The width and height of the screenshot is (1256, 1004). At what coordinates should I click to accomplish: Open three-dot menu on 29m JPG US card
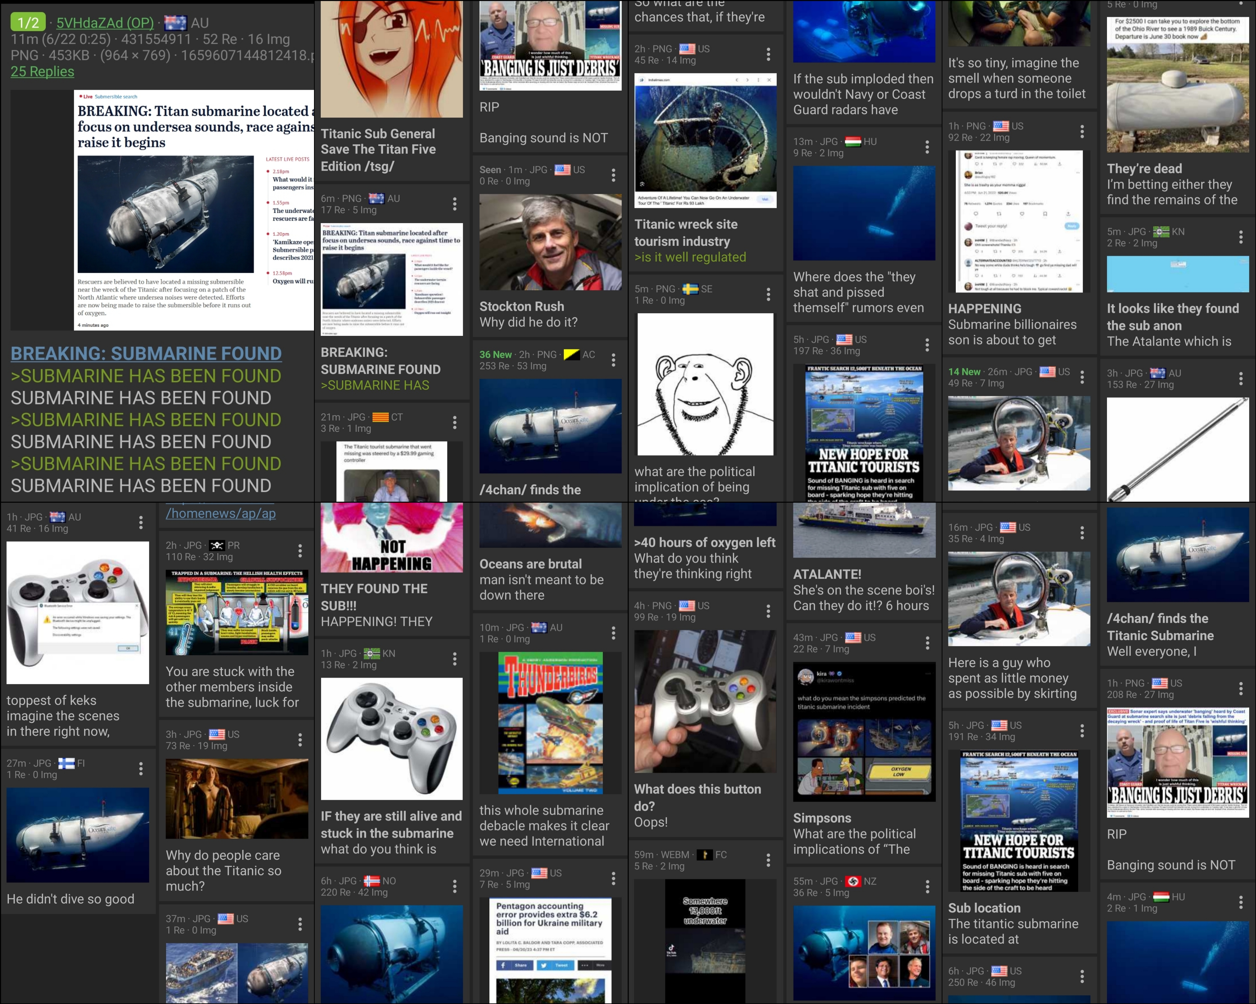[613, 878]
